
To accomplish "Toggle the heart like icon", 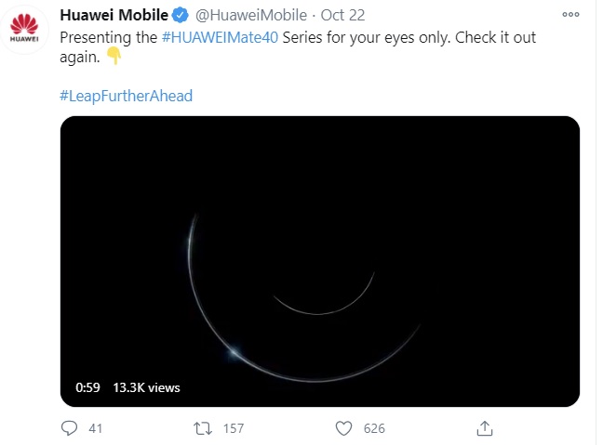I will tap(343, 428).
